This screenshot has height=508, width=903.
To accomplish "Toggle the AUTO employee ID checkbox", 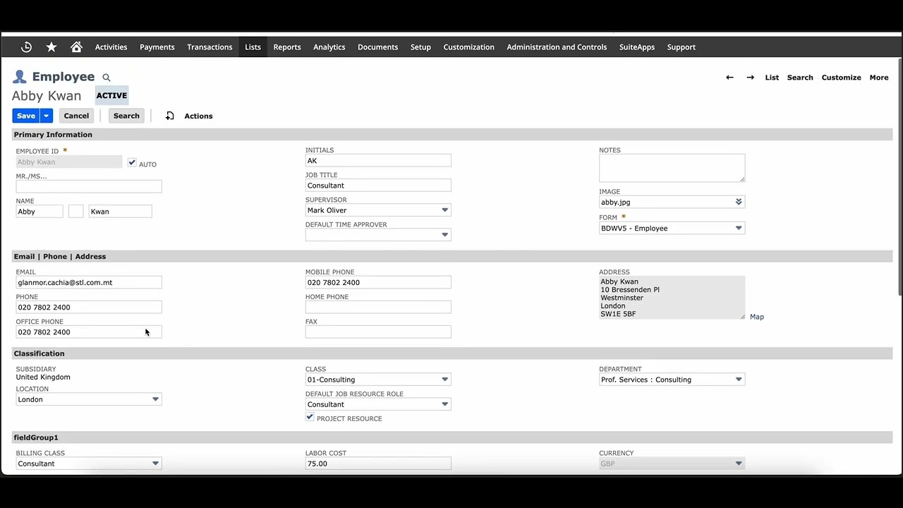I will tap(132, 162).
